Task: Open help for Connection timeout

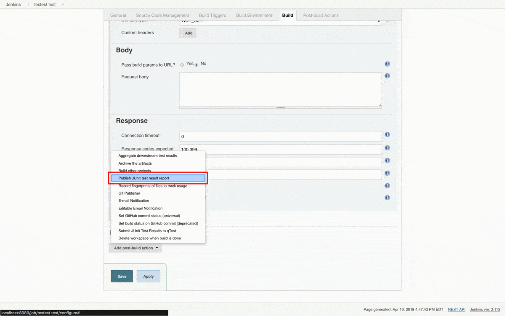Action: [387, 134]
